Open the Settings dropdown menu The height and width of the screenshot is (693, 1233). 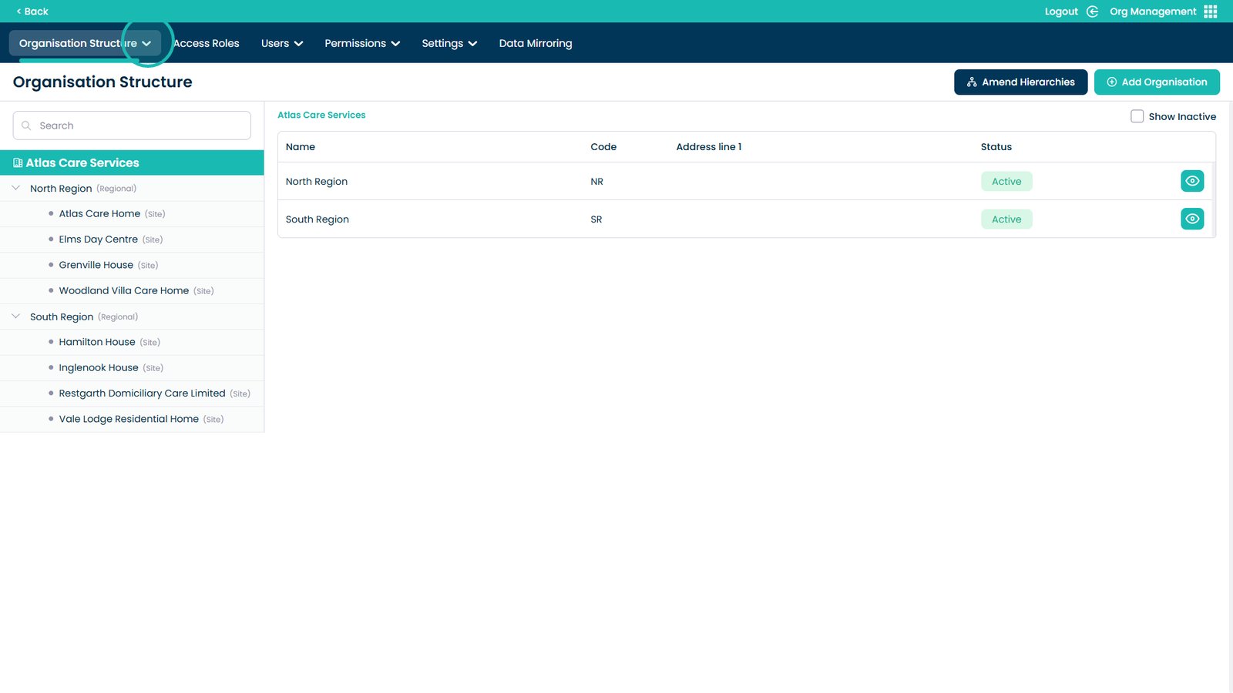[x=449, y=43]
